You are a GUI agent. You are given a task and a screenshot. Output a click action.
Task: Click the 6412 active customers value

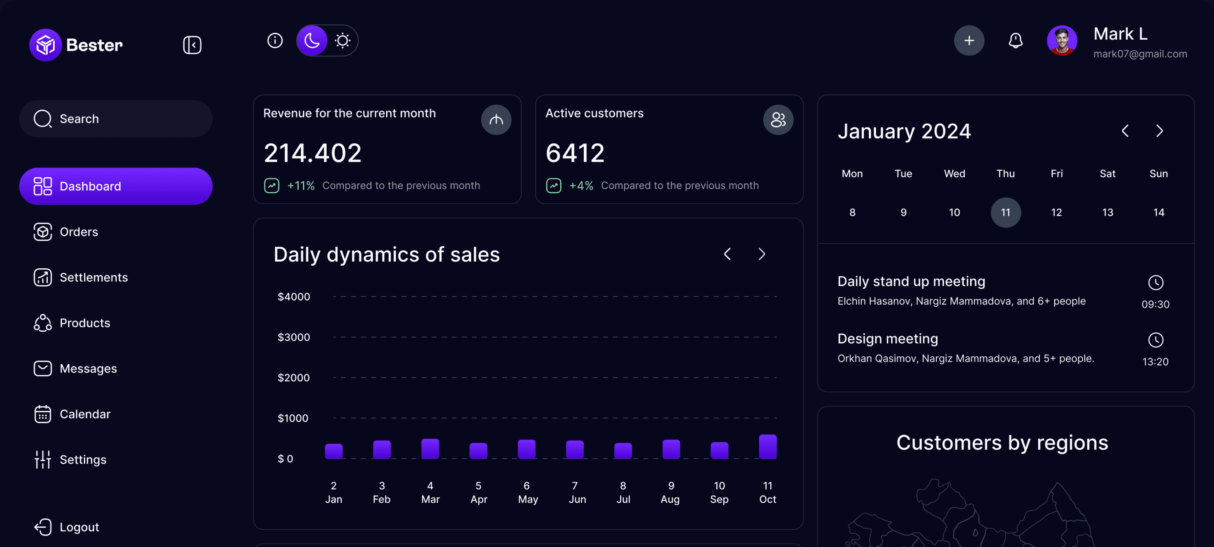pyautogui.click(x=575, y=153)
